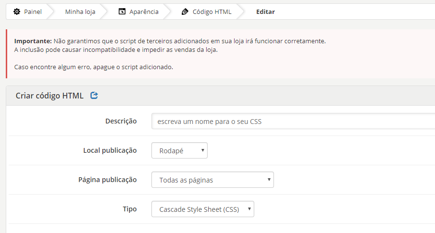Select the Editar breadcrumb item

click(x=265, y=12)
